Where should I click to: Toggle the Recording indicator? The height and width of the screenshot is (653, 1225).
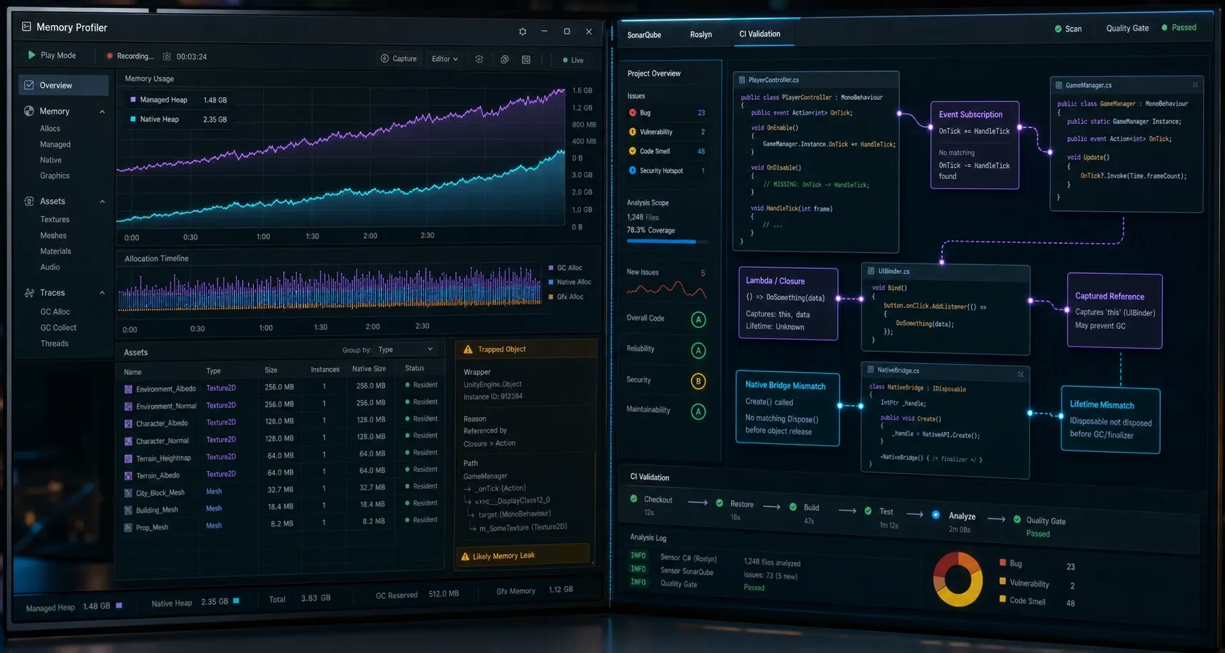click(130, 56)
